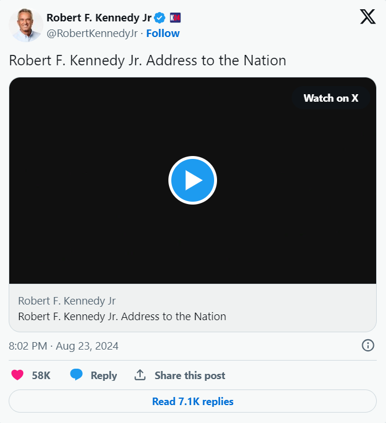Play the Address to the Nation video
This screenshot has width=386, height=423.
(x=193, y=180)
